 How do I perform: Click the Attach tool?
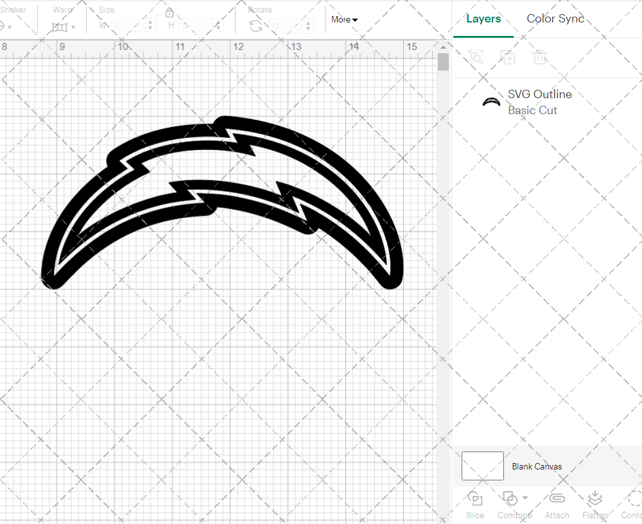pos(557,505)
